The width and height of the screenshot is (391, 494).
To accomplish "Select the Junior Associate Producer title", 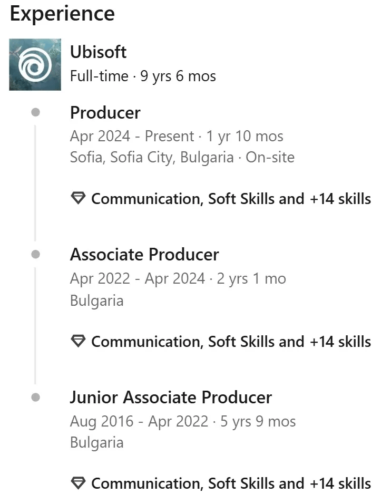I will (171, 397).
